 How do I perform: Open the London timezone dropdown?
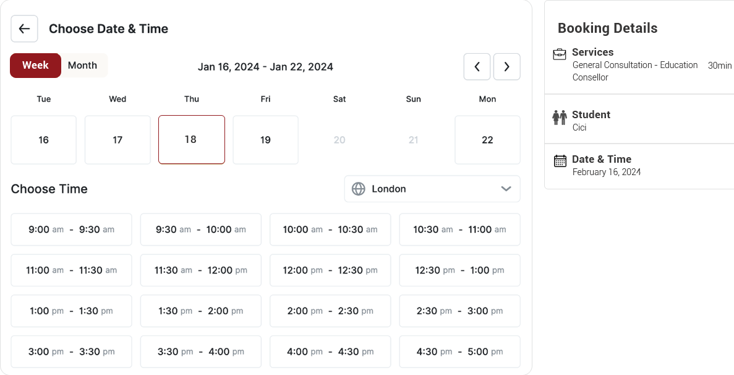pyautogui.click(x=432, y=189)
